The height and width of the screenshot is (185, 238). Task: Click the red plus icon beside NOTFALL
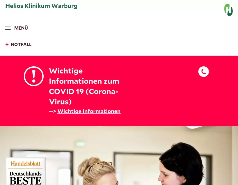pyautogui.click(x=7, y=44)
